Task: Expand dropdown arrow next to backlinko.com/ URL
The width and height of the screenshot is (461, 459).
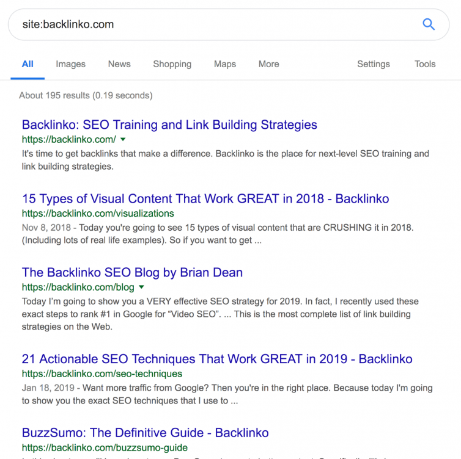Action: point(124,140)
